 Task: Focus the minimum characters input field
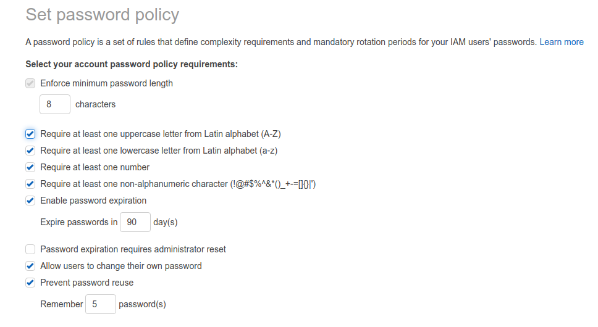[x=55, y=104]
